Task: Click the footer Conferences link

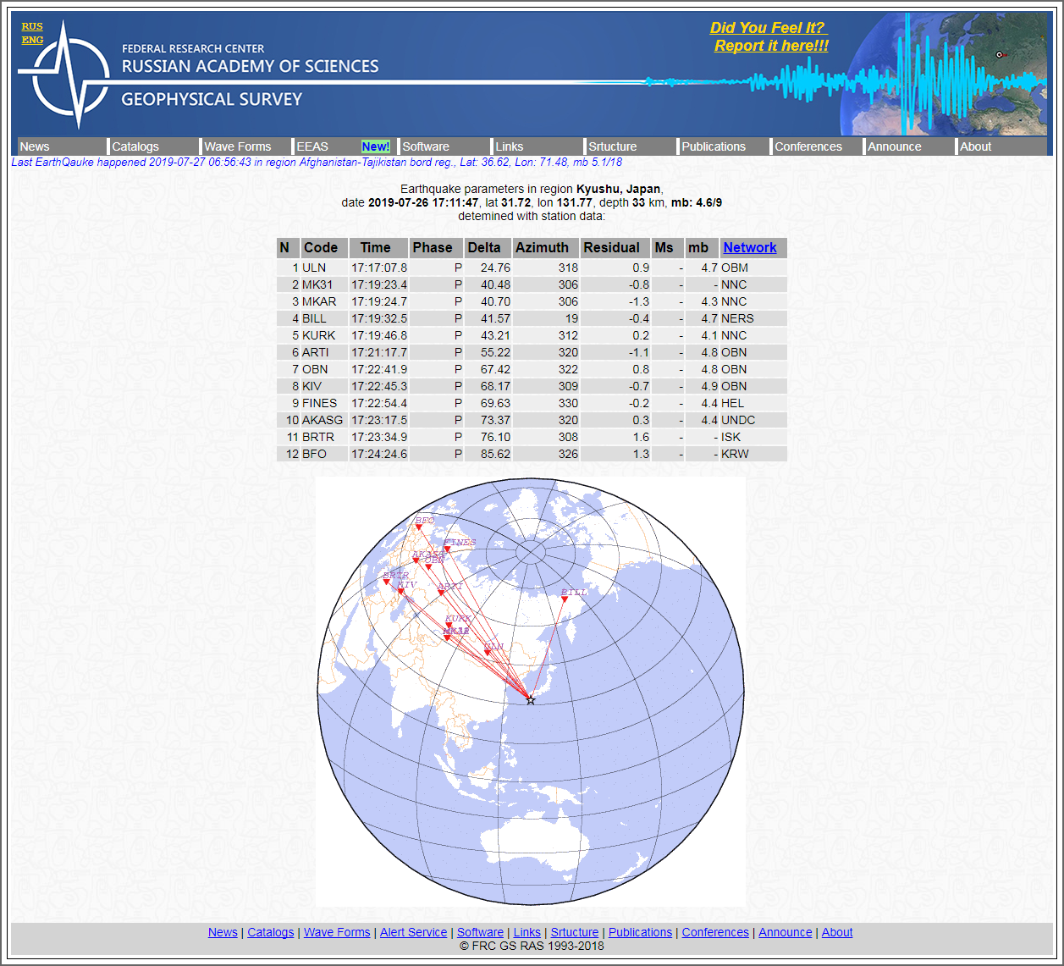Action: click(715, 932)
